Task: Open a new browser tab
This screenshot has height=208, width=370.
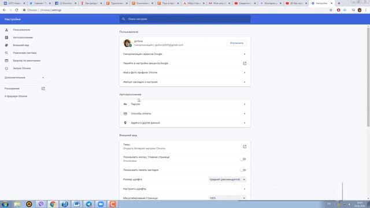Action: pyautogui.click(x=339, y=3)
